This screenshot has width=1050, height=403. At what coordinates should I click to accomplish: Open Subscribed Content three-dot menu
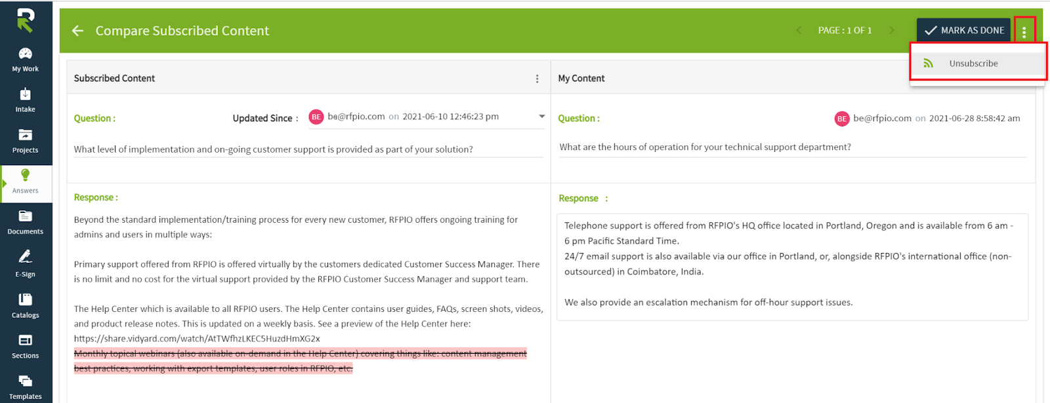(537, 79)
